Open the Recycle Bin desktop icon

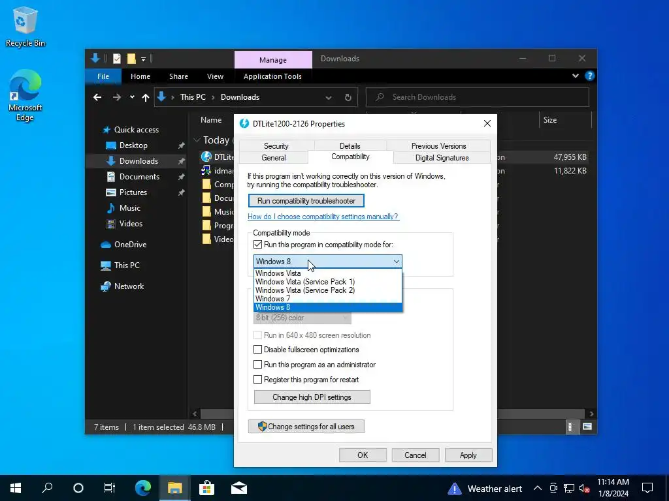point(25,26)
